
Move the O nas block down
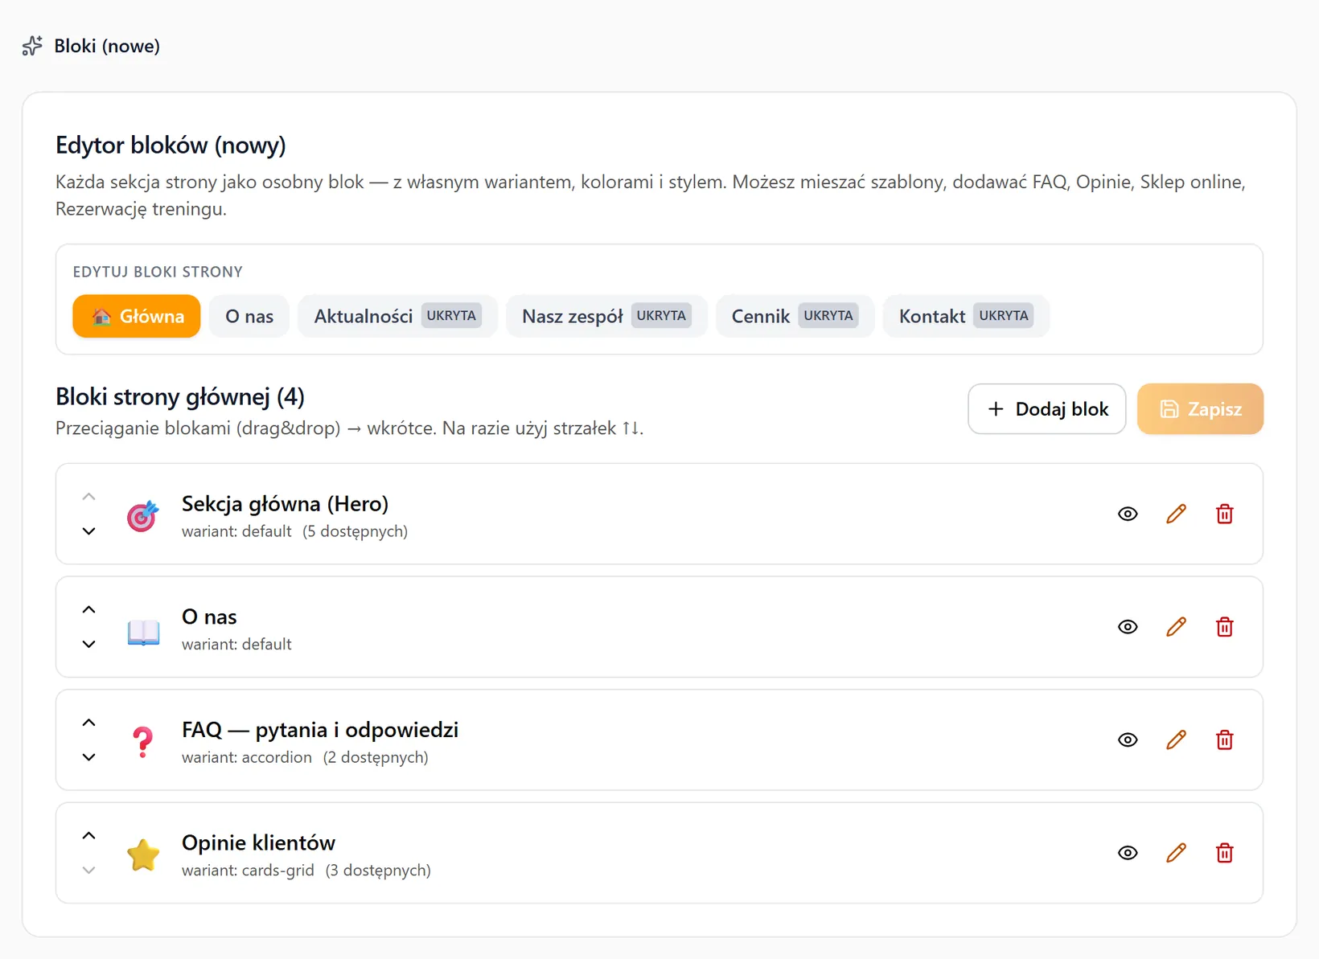click(x=89, y=644)
